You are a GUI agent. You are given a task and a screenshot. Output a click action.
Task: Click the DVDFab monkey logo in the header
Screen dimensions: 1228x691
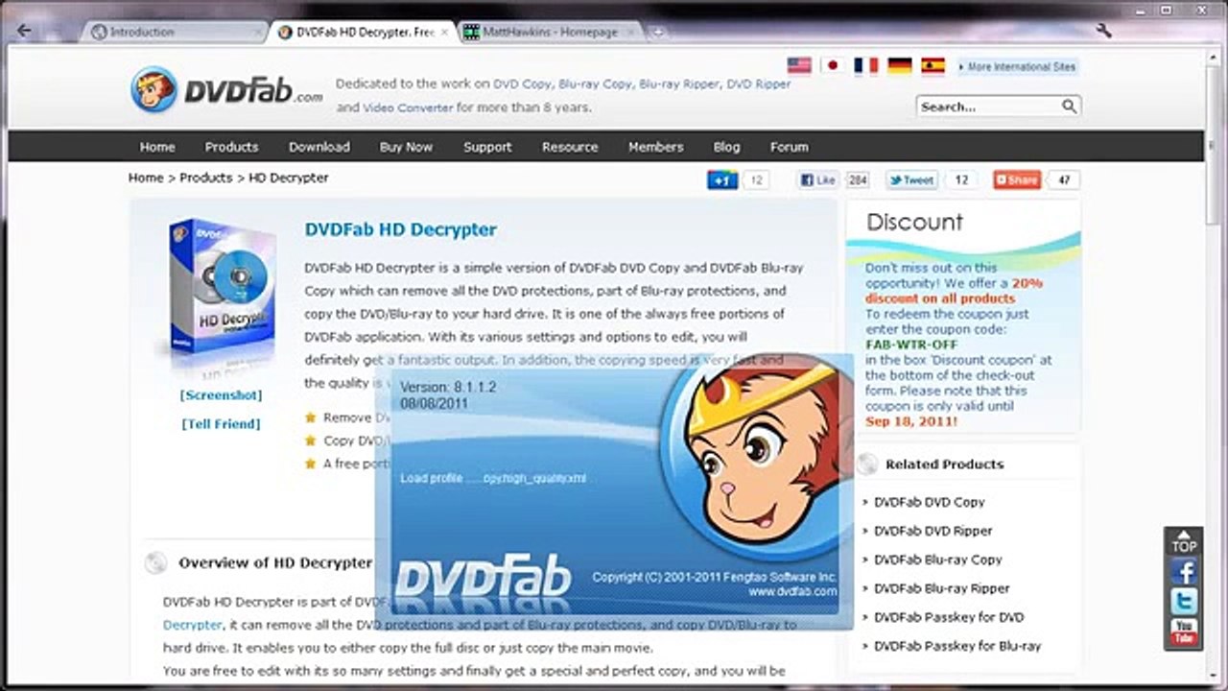153,90
